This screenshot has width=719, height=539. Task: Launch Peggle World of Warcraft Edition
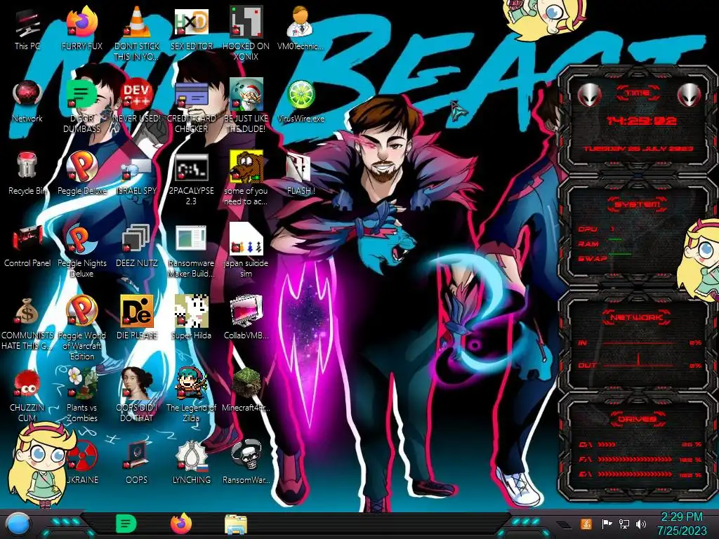coord(82,327)
